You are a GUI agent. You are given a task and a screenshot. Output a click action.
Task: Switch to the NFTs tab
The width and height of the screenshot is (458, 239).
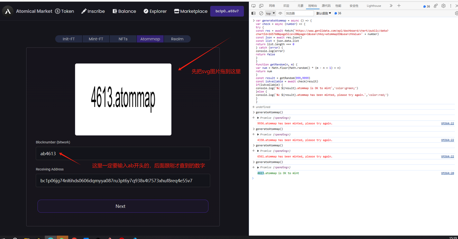pos(123,39)
